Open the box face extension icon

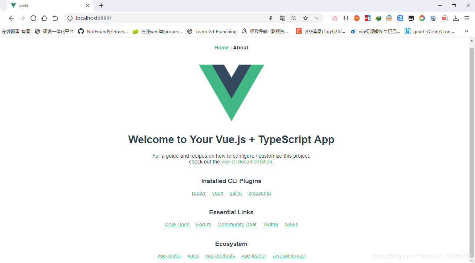point(389,18)
